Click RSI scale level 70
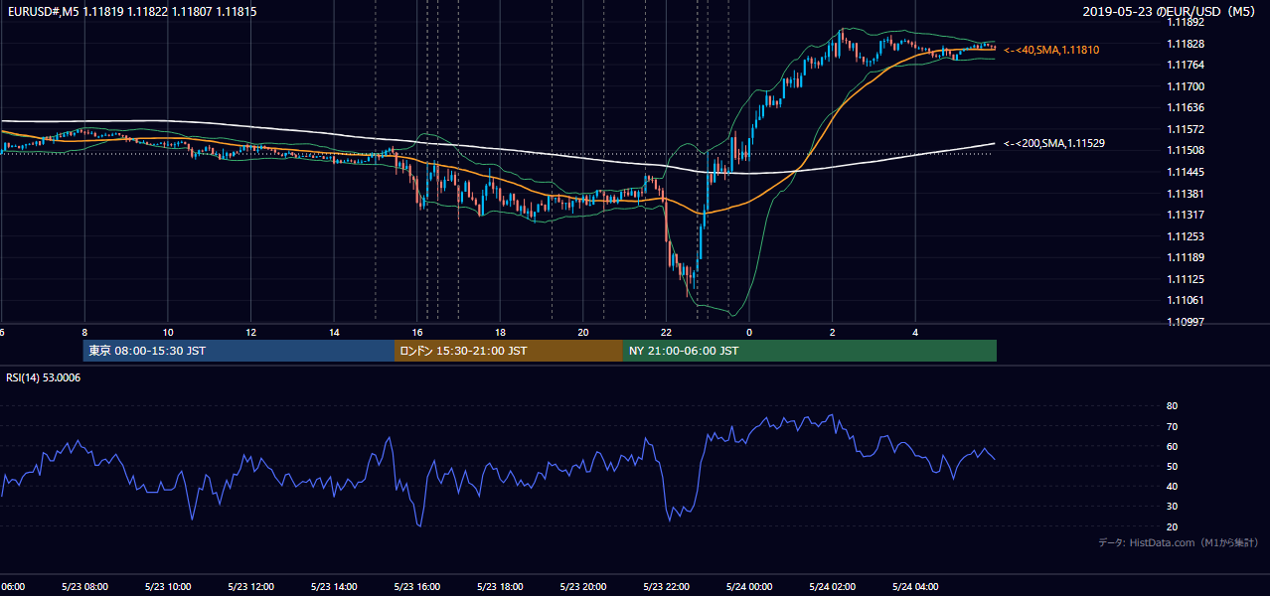 [1173, 426]
